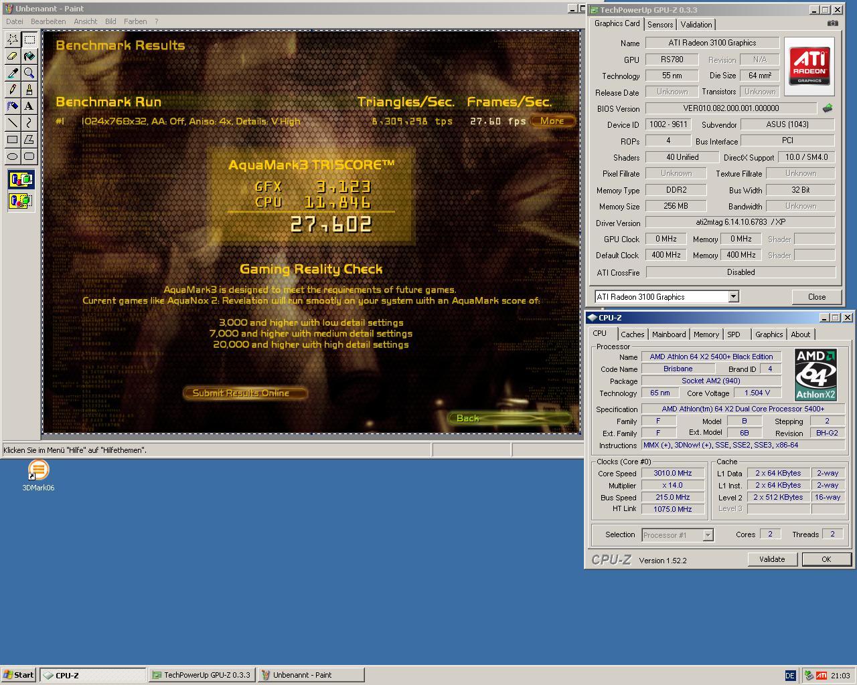Open the Farben menu in Paint
Screen dimensions: 857x685
pos(135,21)
